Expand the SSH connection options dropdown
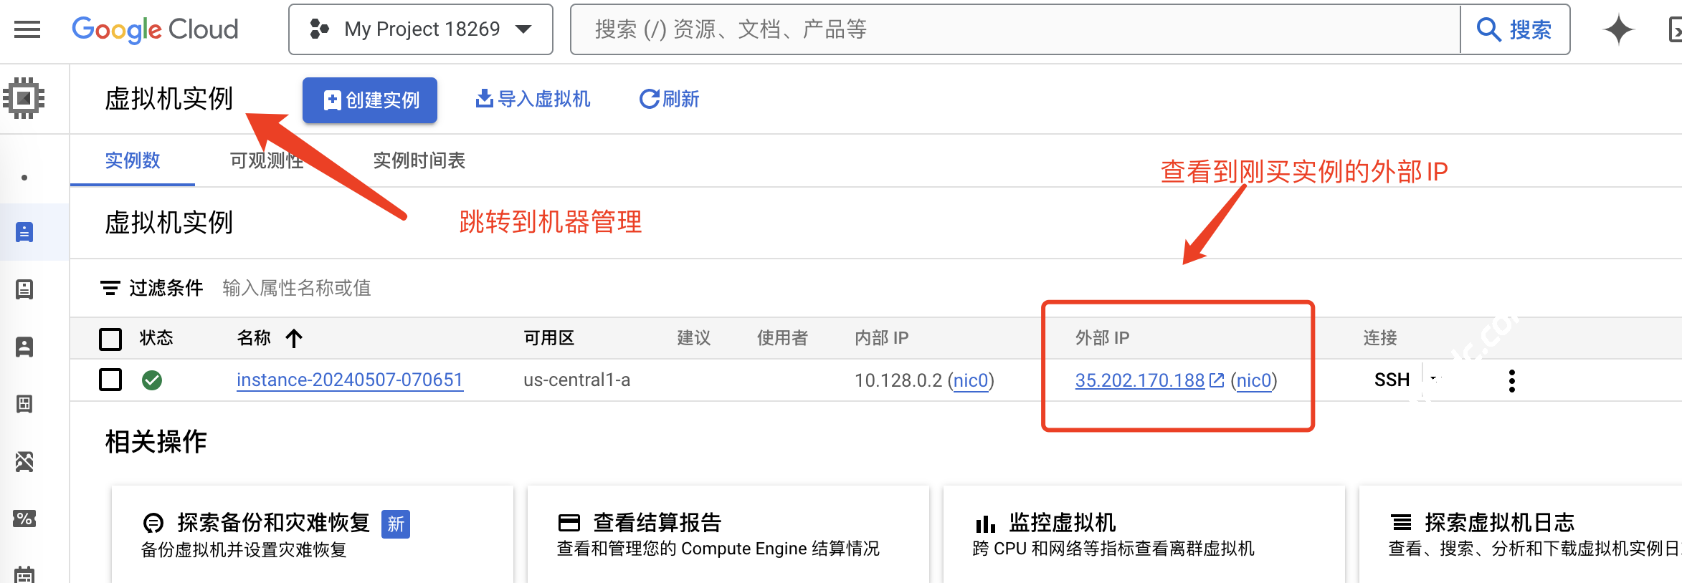1682x583 pixels. pyautogui.click(x=1434, y=379)
